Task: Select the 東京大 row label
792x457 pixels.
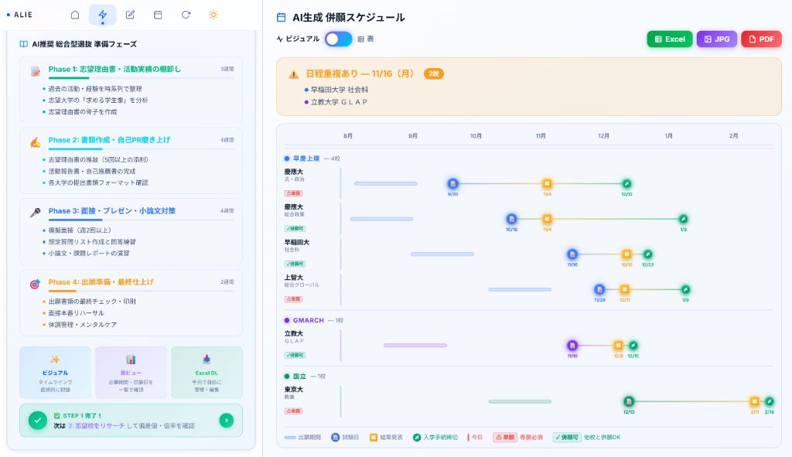Action: [293, 390]
